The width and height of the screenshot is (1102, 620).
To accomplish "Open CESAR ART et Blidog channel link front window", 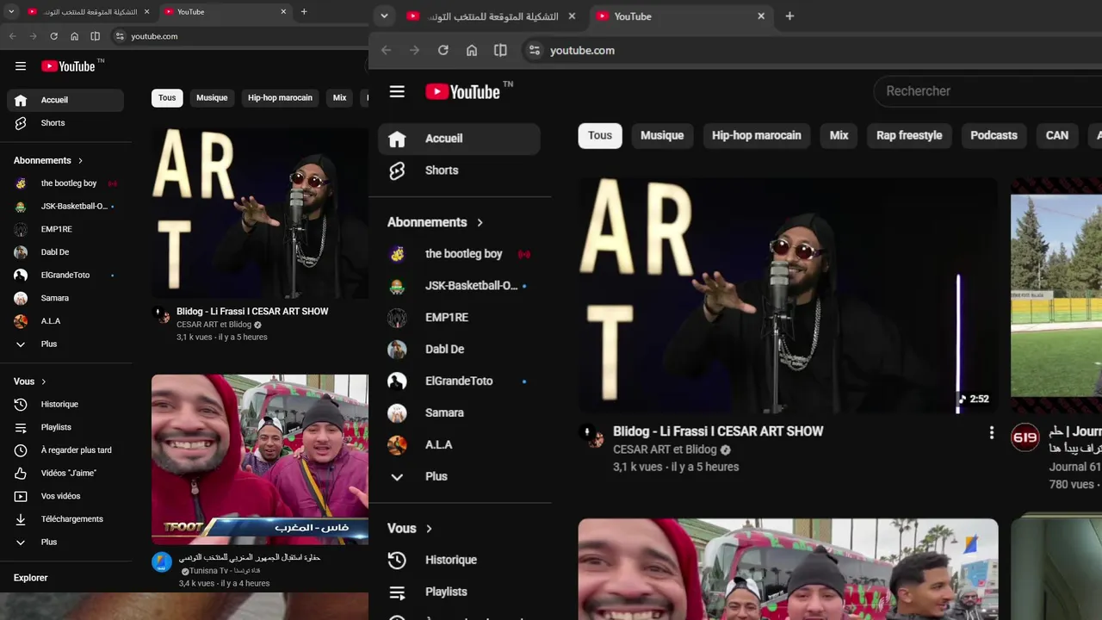I will tap(665, 449).
